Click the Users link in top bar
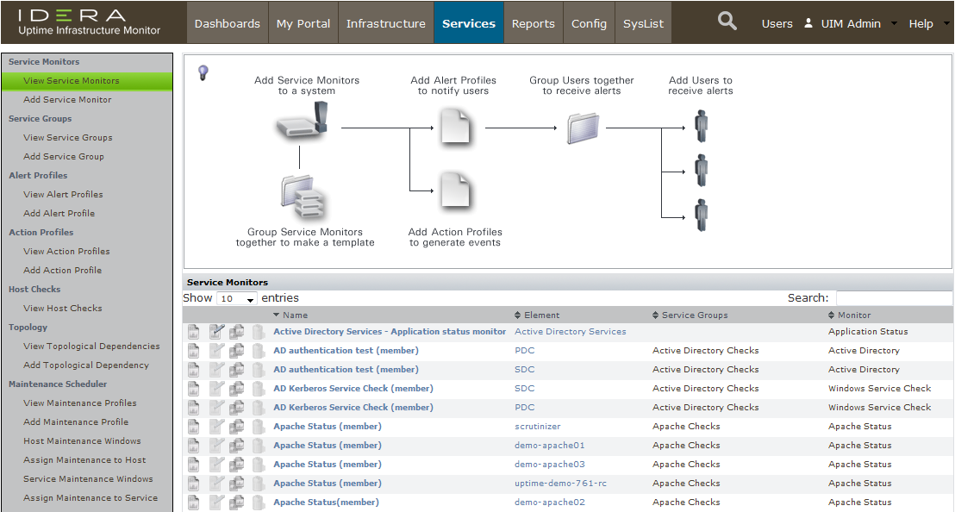Image resolution: width=955 pixels, height=512 pixels. 777,24
